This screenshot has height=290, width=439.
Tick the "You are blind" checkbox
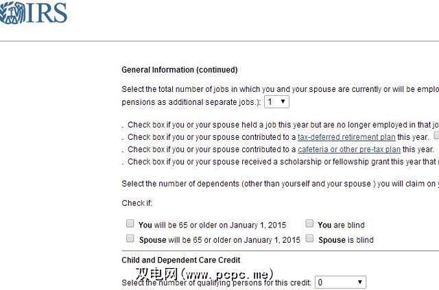pos(310,224)
